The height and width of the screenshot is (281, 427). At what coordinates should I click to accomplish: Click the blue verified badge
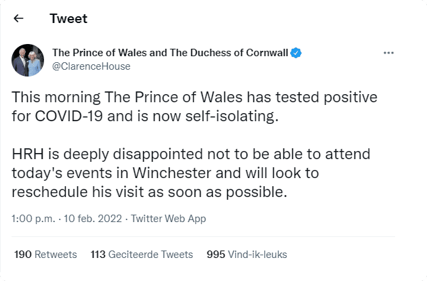pyautogui.click(x=296, y=53)
